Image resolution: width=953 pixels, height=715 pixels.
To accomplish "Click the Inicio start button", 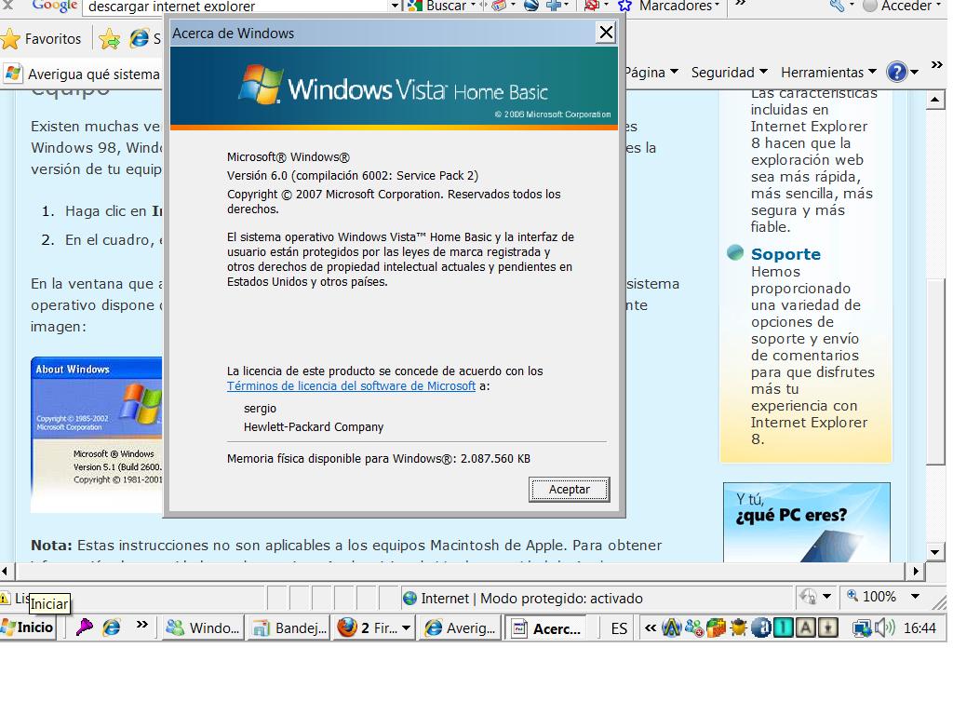I will [28, 627].
